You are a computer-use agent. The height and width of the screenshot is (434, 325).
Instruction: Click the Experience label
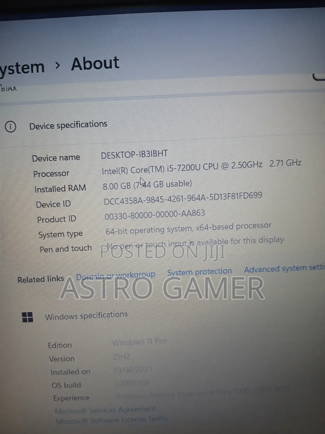tap(71, 398)
